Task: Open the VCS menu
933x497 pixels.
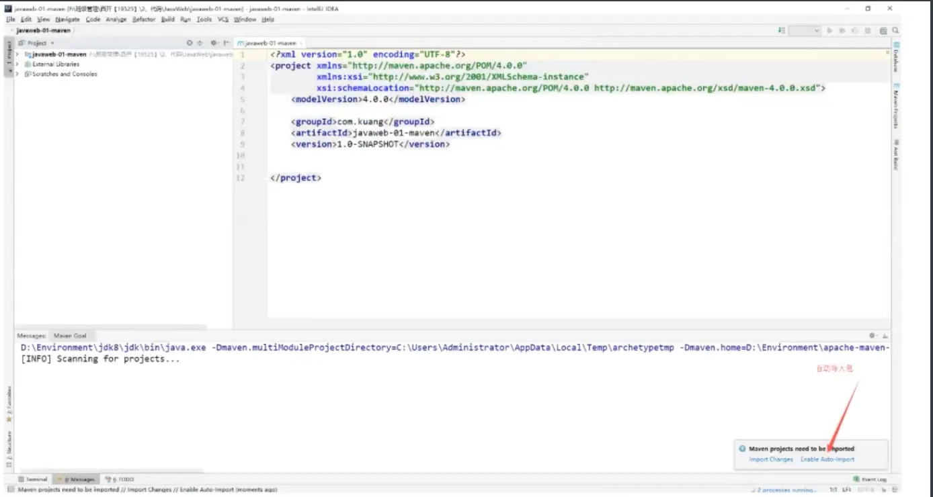Action: (223, 19)
